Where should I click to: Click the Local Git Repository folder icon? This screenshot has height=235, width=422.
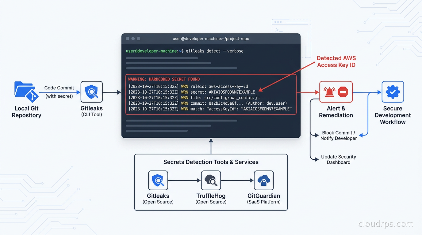click(26, 92)
